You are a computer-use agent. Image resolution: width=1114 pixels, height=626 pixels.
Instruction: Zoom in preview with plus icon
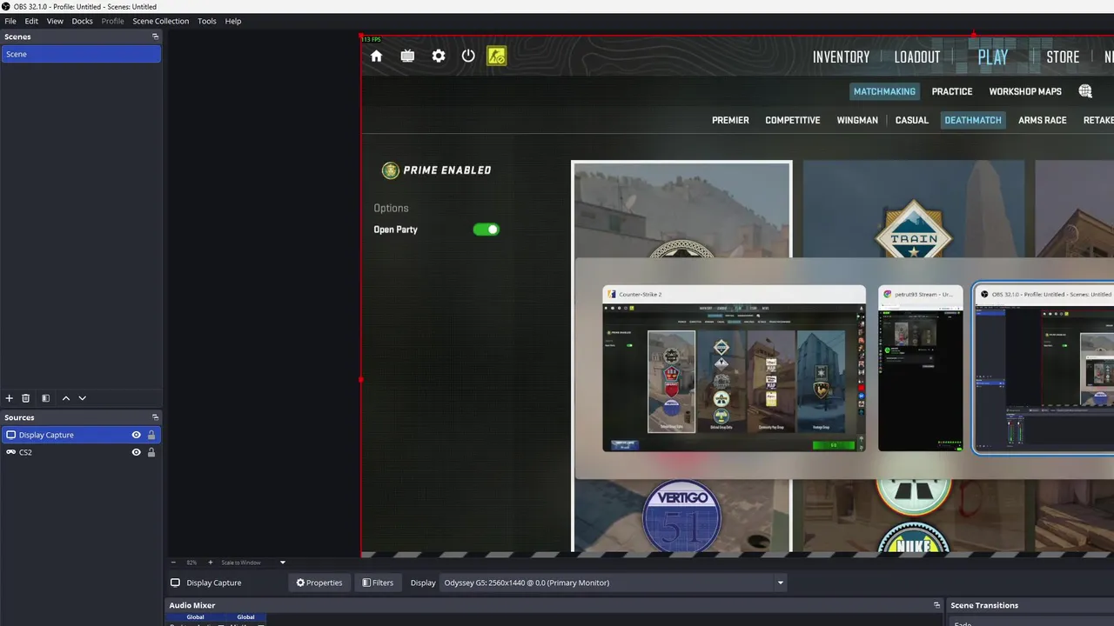click(210, 563)
